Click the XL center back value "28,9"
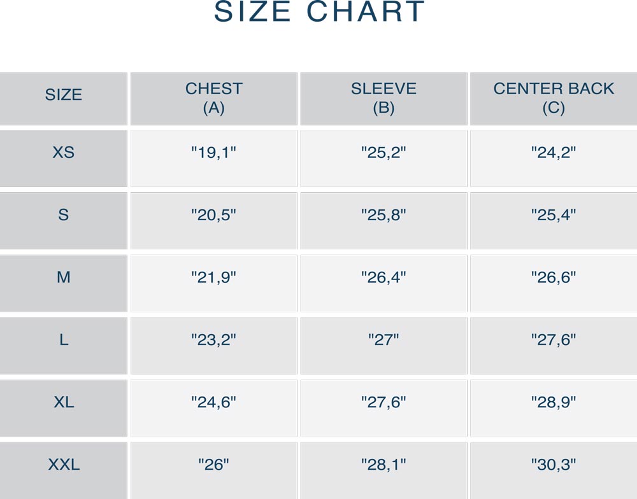 pos(554,402)
